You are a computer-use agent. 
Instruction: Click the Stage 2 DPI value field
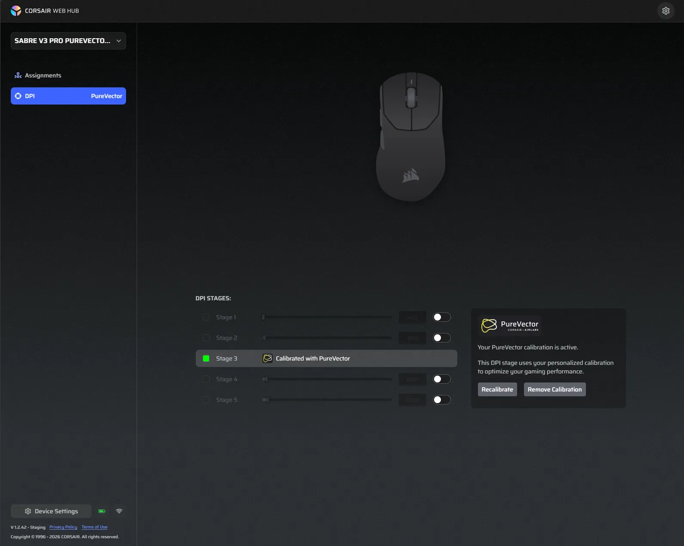[412, 338]
